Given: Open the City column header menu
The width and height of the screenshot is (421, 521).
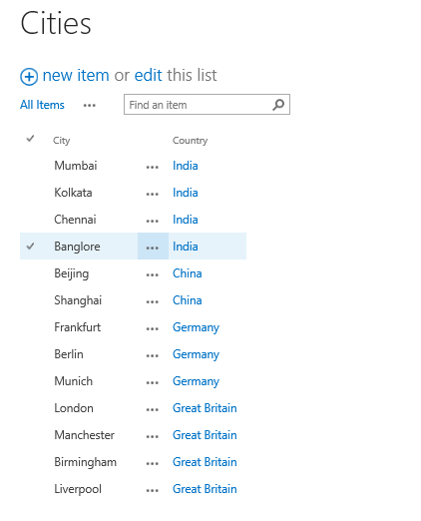Looking at the screenshot, I should click(x=62, y=141).
